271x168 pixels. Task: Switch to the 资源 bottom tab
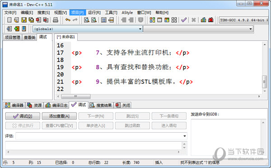pyautogui.click(x=35, y=105)
